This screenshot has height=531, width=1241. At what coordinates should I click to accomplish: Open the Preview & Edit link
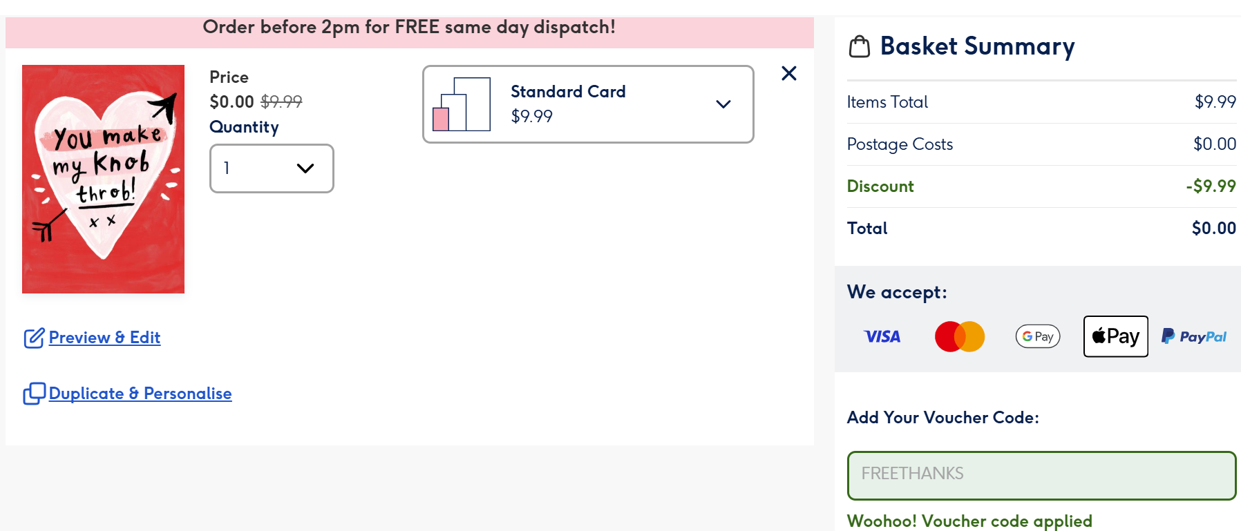104,338
